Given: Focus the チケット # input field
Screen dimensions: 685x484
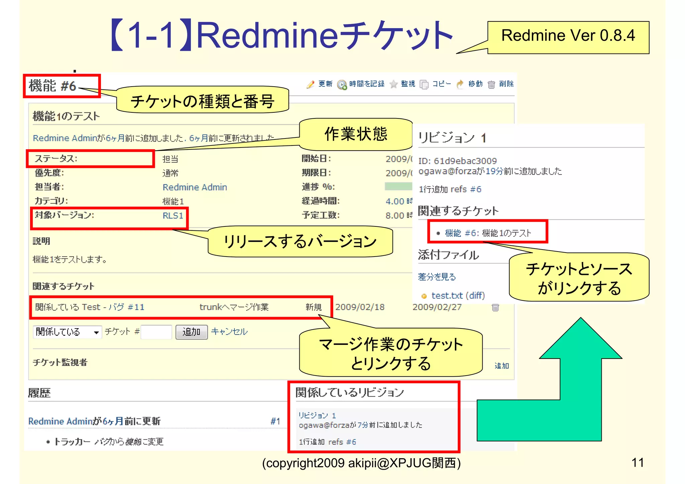Looking at the screenshot, I should [156, 332].
